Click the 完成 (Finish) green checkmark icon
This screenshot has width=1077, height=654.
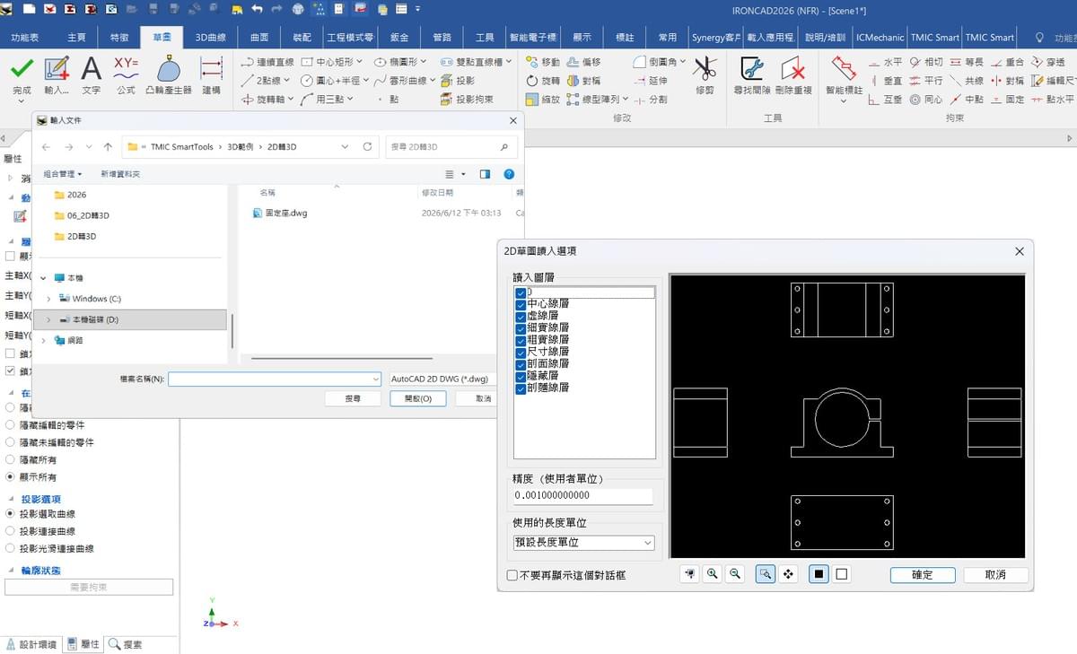click(22, 69)
